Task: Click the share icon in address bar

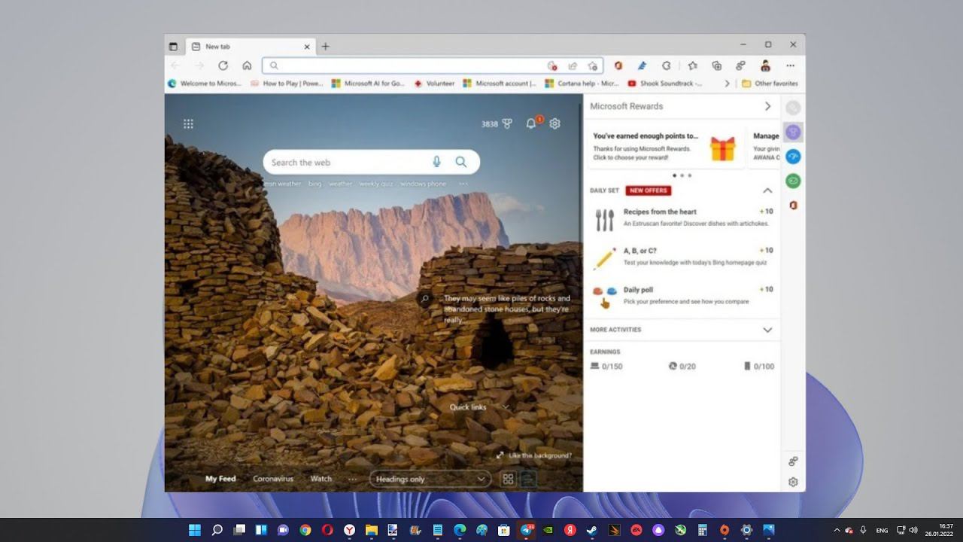Action: [x=573, y=65]
